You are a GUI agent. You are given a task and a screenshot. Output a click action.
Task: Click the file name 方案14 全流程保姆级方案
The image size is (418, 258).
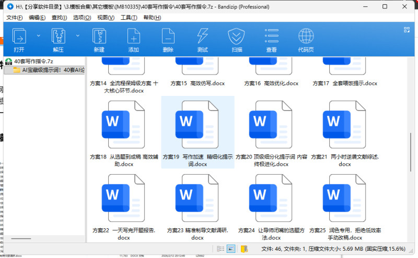pos(124,87)
